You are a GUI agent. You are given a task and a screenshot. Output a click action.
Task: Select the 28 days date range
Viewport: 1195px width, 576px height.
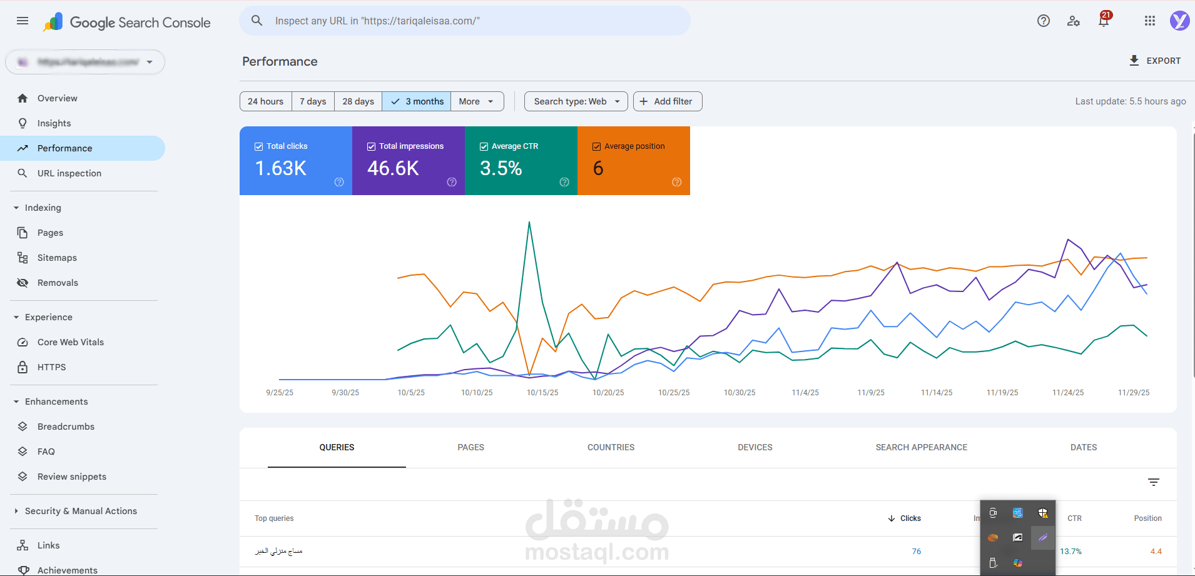358,101
